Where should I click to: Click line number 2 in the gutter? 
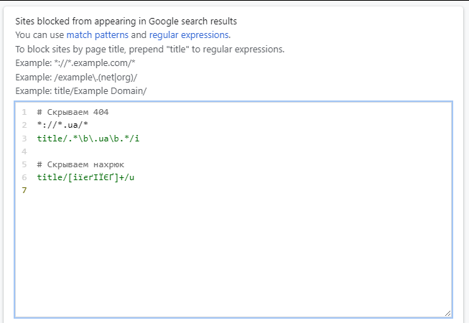pyautogui.click(x=24, y=125)
